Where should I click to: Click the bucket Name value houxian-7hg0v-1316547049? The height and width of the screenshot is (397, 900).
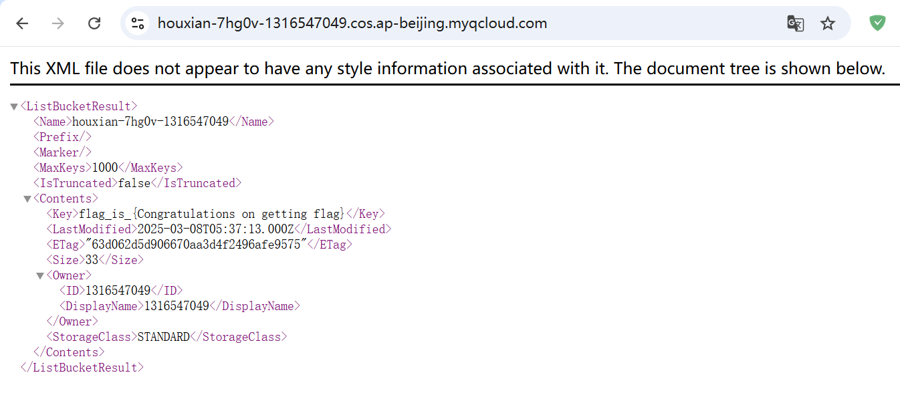tap(150, 122)
